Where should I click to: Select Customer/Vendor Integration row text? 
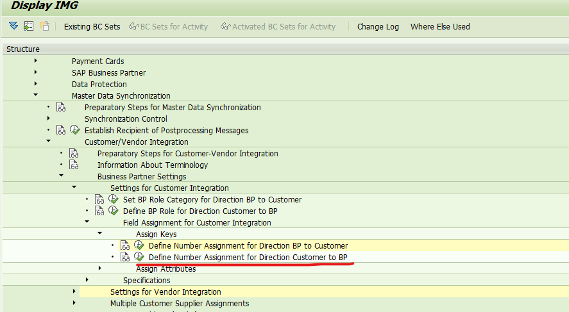137,142
